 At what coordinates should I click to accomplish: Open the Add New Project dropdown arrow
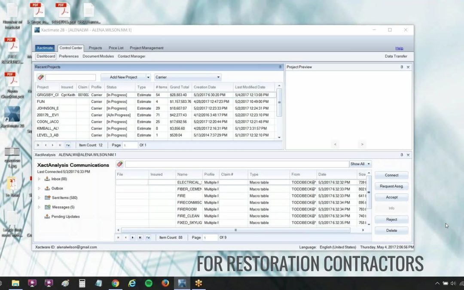148,77
